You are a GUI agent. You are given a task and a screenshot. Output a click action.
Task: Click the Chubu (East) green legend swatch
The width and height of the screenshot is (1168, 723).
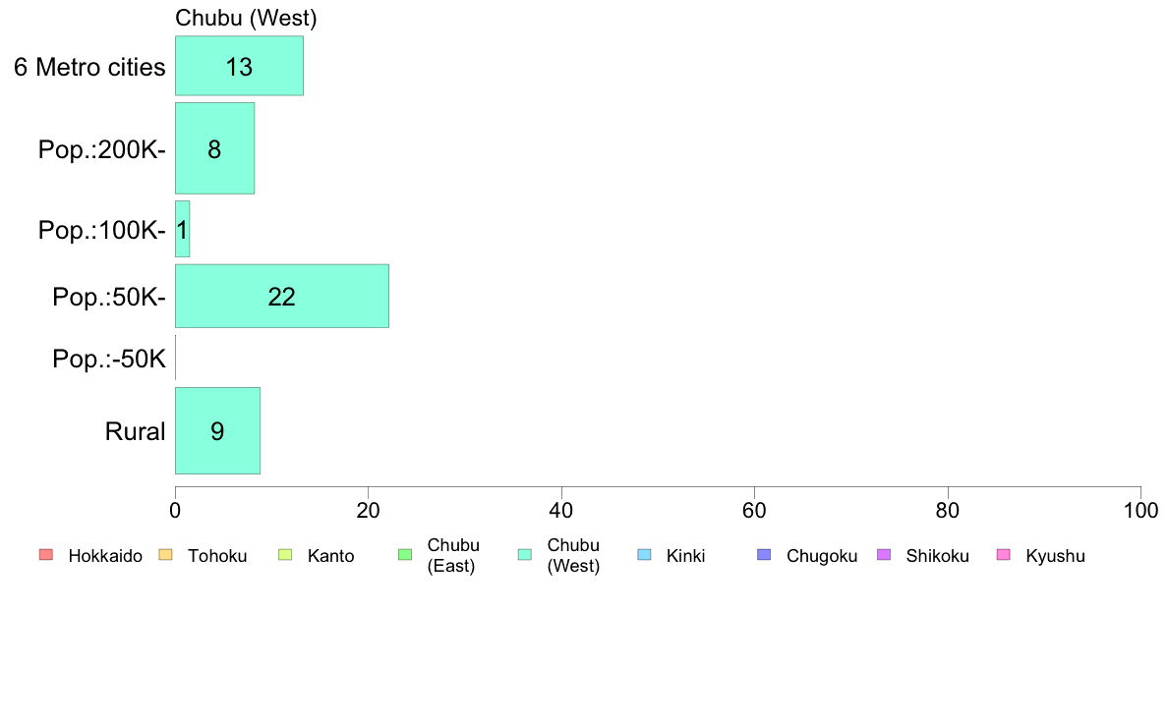pos(405,555)
